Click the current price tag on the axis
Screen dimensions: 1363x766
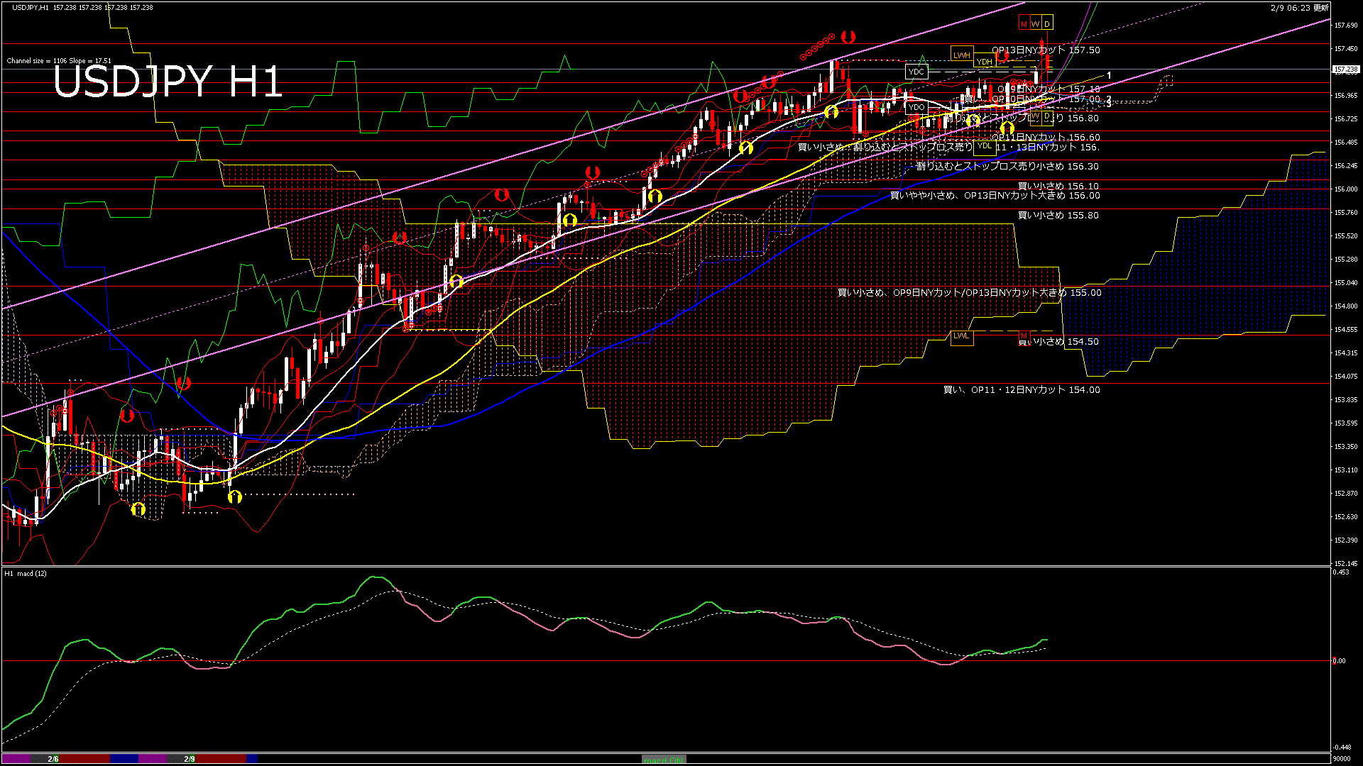click(x=1345, y=70)
